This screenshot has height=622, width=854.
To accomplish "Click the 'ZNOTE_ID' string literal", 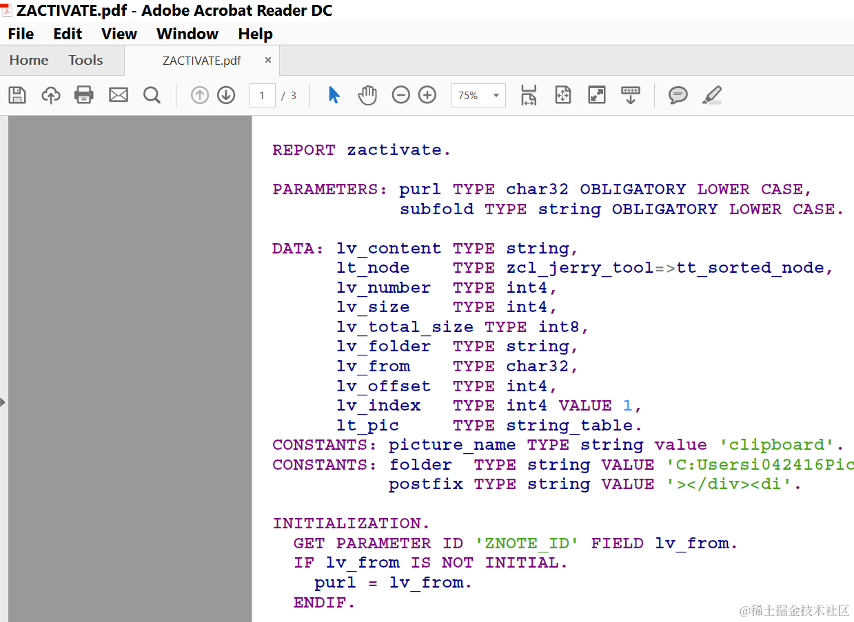I will click(527, 543).
